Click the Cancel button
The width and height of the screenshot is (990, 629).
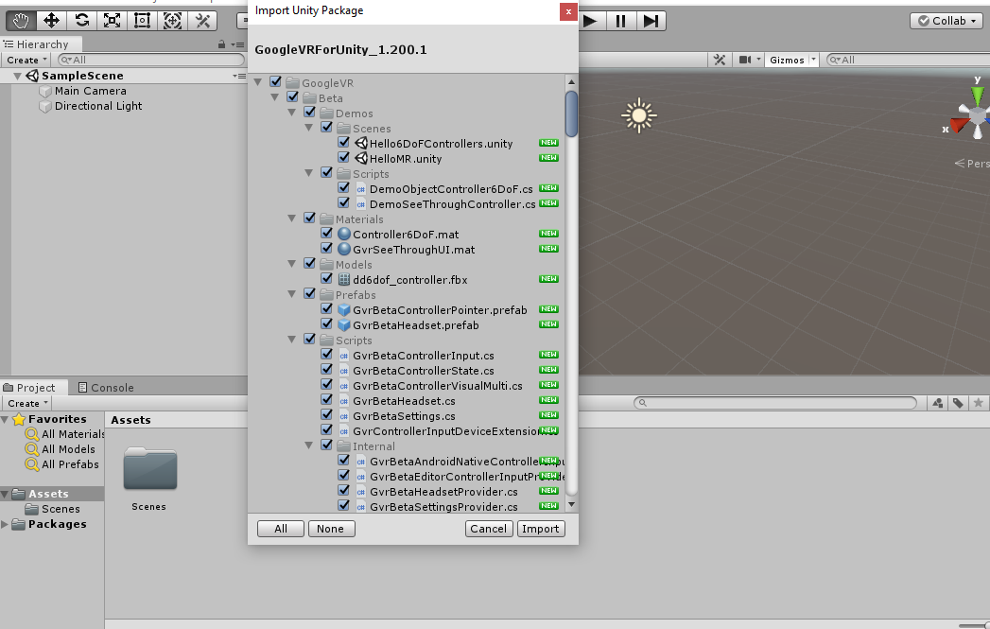(x=489, y=530)
